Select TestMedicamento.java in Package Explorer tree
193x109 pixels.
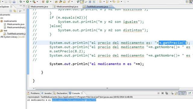point(16,34)
